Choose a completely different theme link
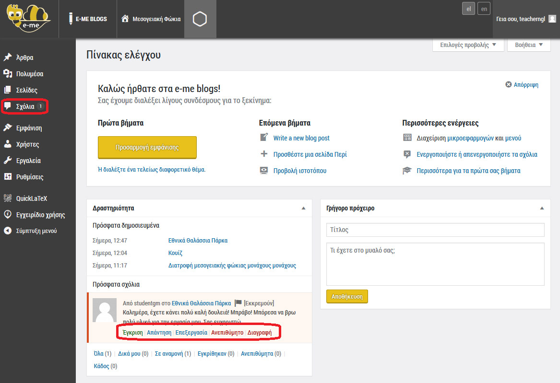The width and height of the screenshot is (560, 383). tap(152, 169)
